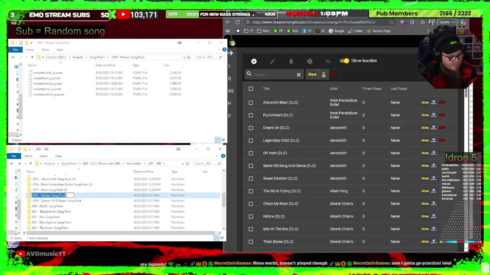
Task: Click the edit pencil icon in songlist toolbar
Action: (x=273, y=61)
